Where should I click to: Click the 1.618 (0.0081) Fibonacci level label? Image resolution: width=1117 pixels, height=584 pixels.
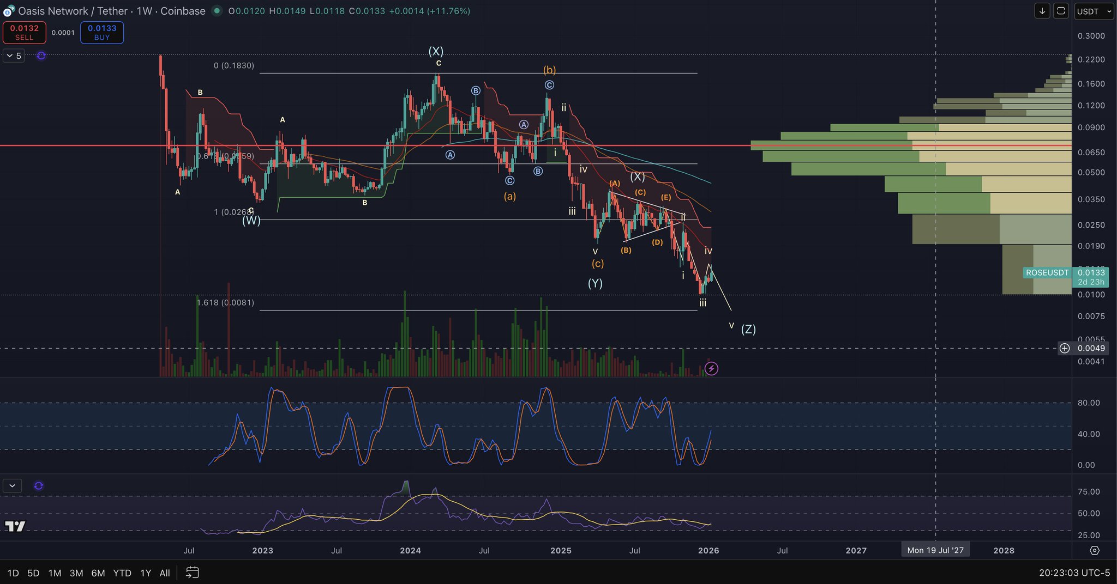[x=225, y=302]
